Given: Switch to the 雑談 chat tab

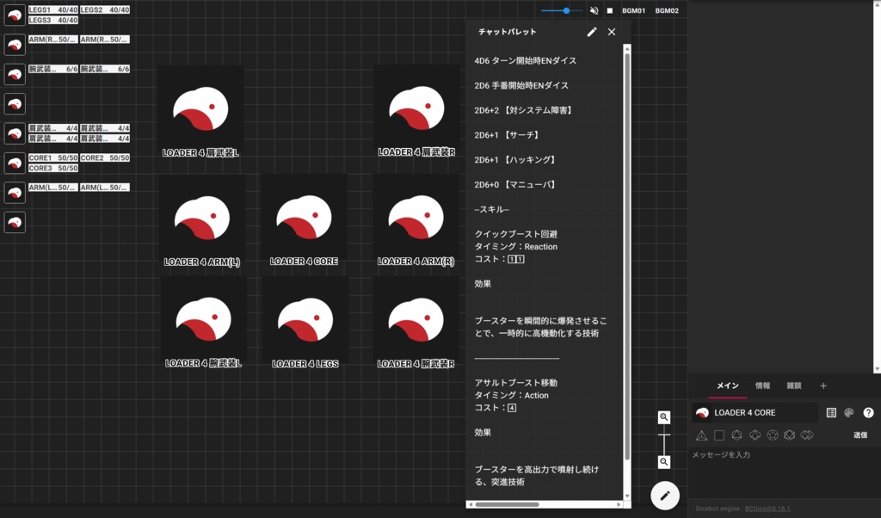Looking at the screenshot, I should click(x=793, y=386).
